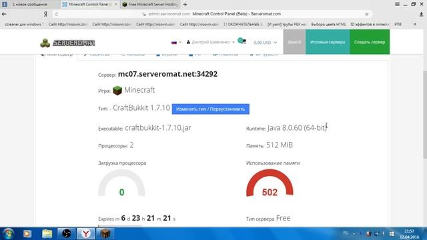Click memory usage gauge showing 502
This screenshot has width=427, height=240.
(x=270, y=183)
